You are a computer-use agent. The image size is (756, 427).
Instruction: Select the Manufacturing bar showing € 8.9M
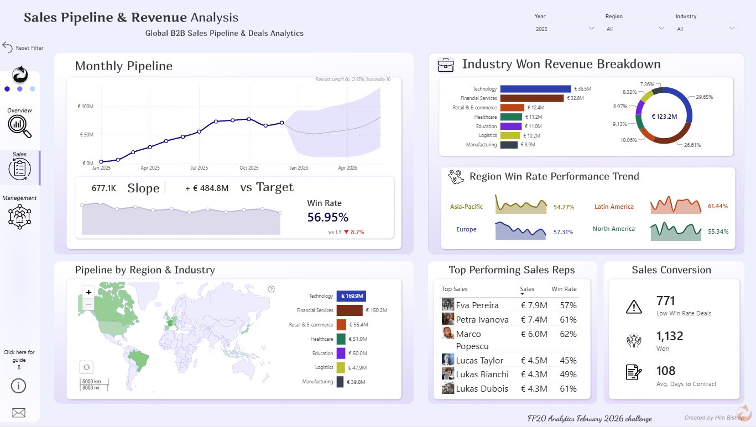[x=509, y=145]
